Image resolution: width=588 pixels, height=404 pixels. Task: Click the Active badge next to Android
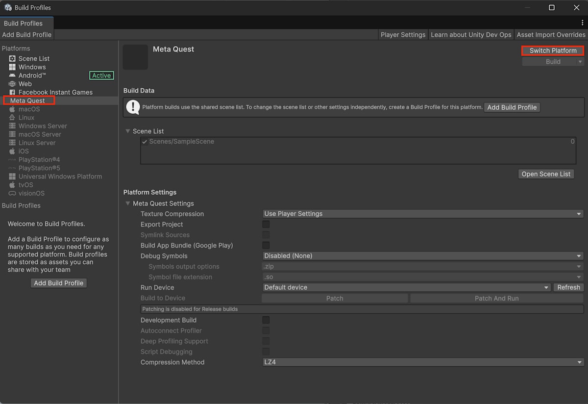coord(101,76)
